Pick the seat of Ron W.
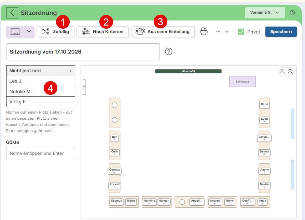Screen dimensions: 305x220 [114, 138]
